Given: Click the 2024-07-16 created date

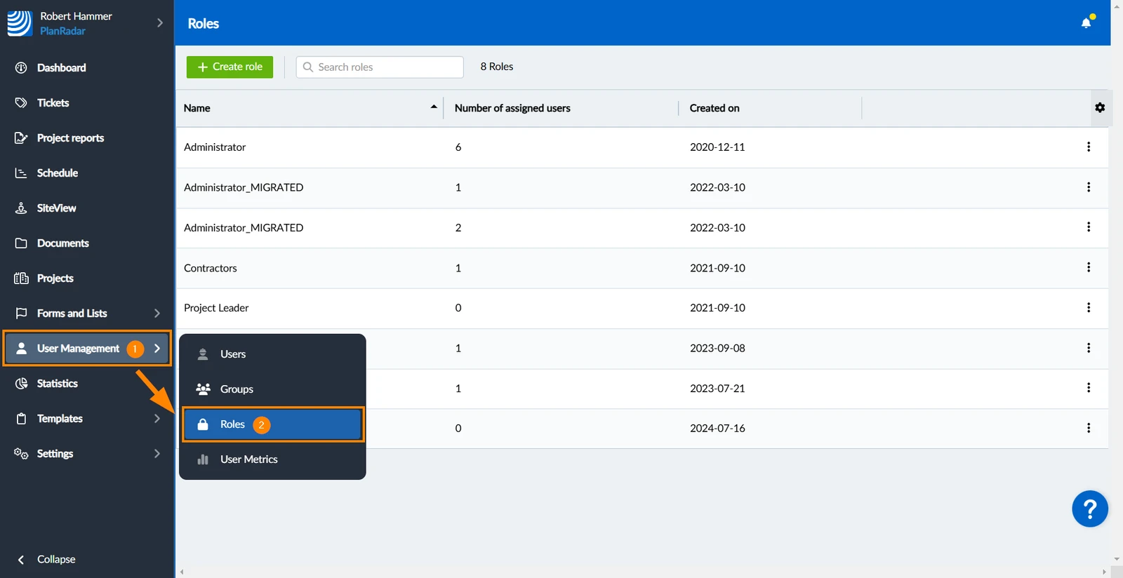Looking at the screenshot, I should 717,429.
